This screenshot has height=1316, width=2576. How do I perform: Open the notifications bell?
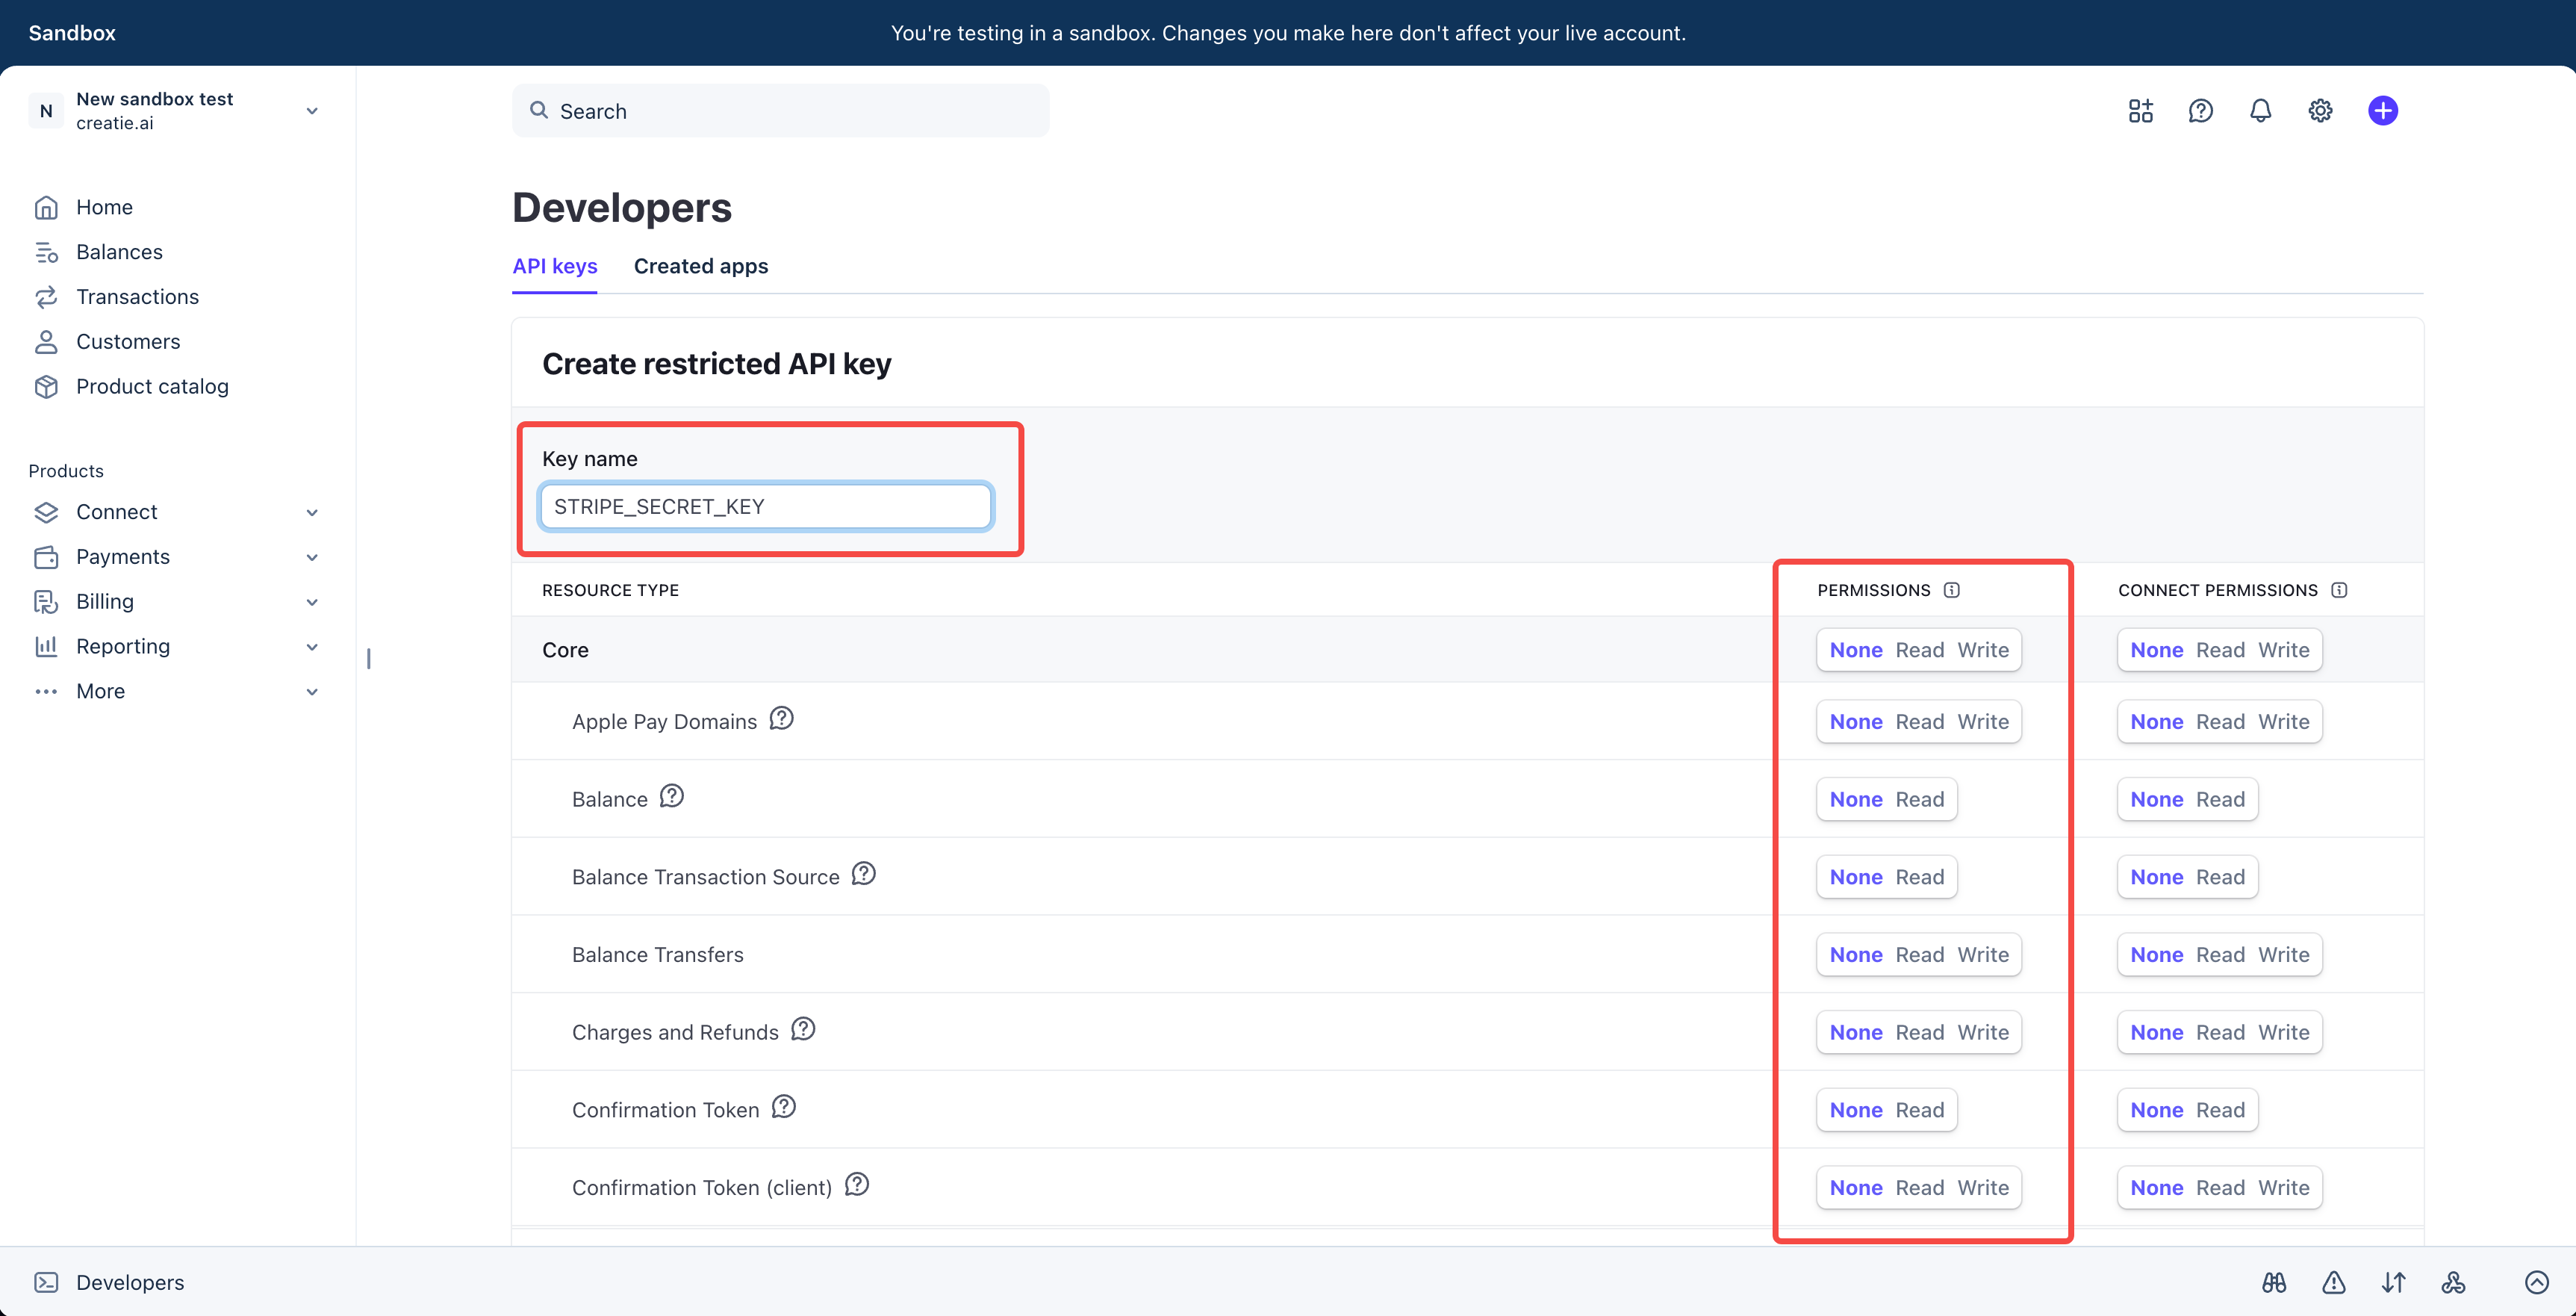pyautogui.click(x=2260, y=111)
